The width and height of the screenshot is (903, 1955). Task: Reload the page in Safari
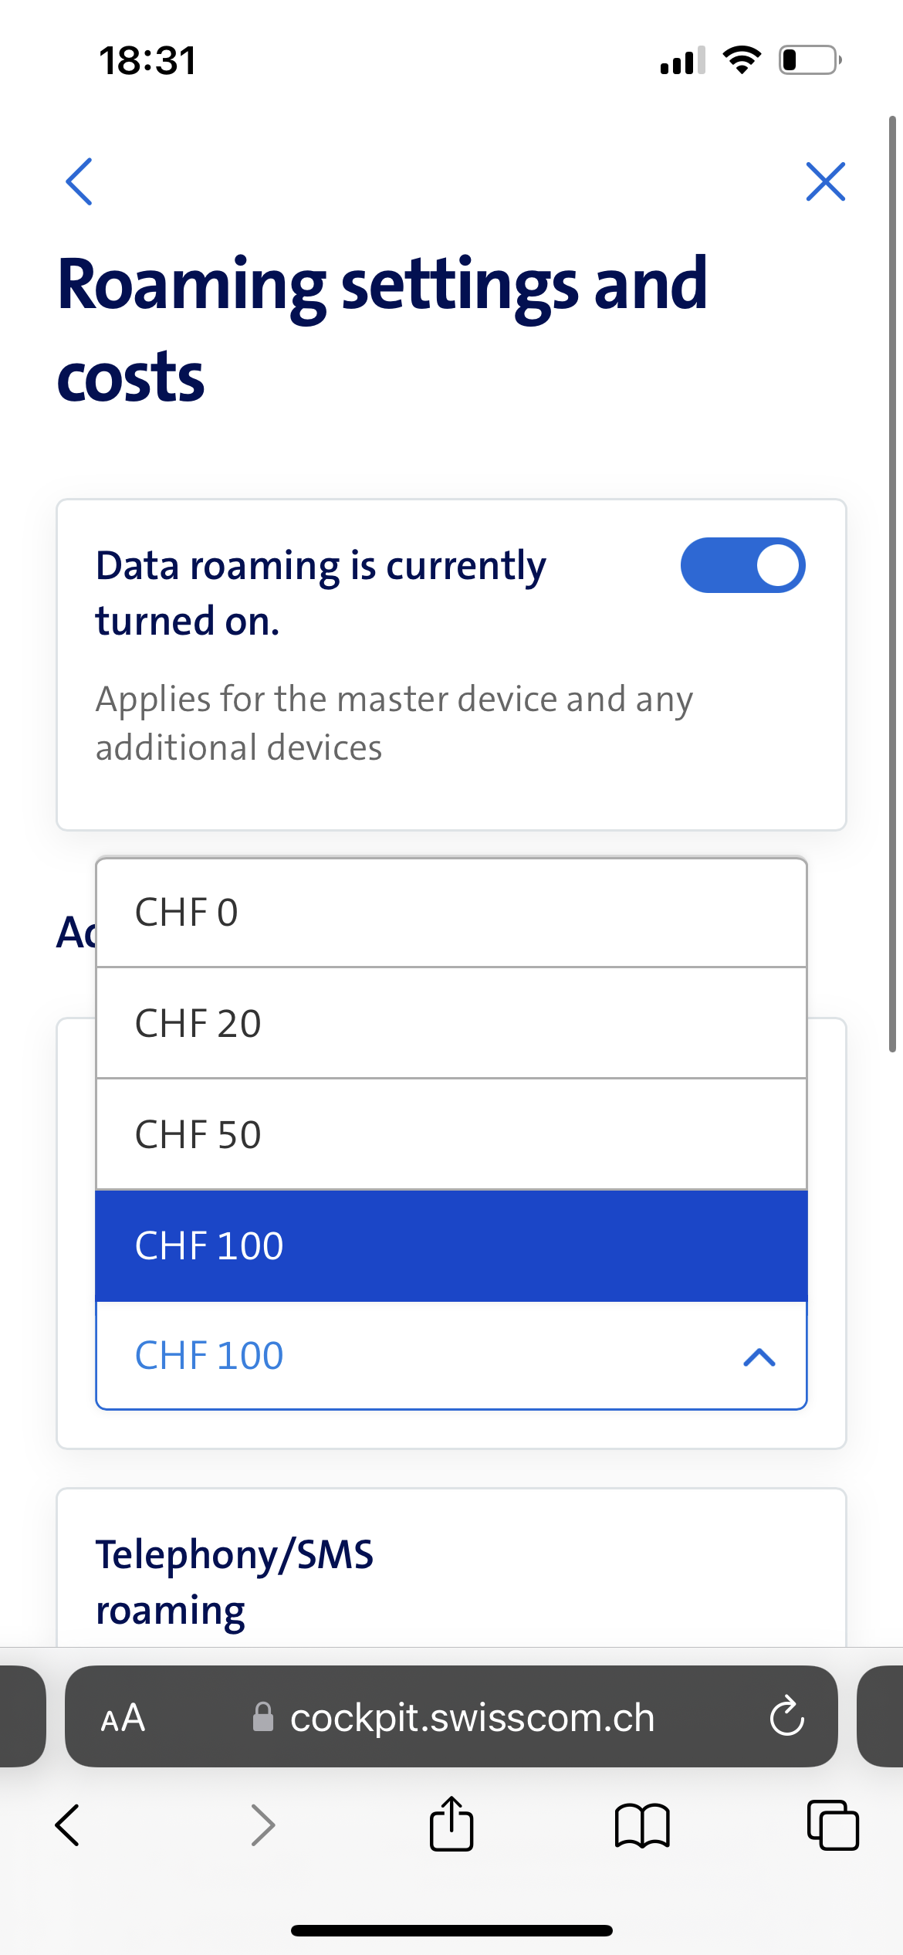tap(786, 1717)
